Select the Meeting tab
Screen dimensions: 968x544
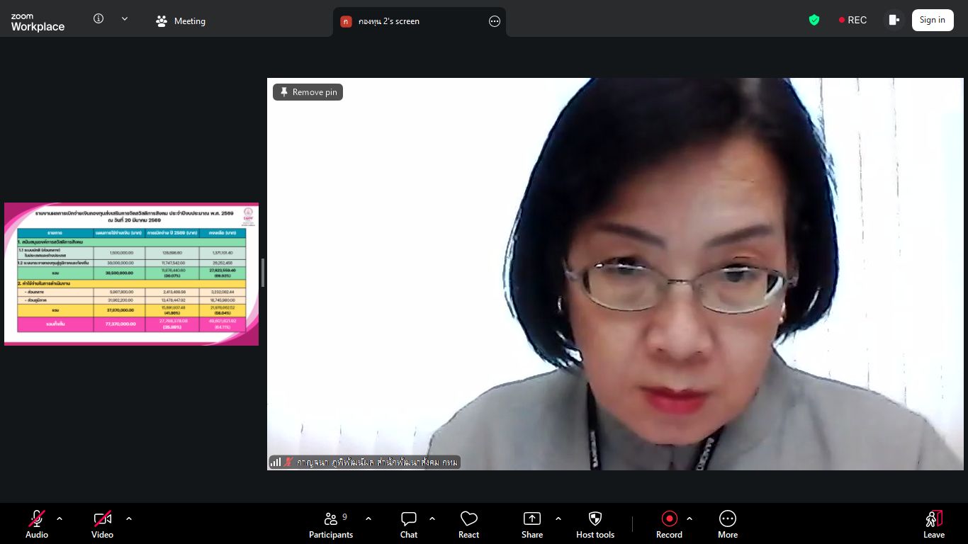pos(181,21)
